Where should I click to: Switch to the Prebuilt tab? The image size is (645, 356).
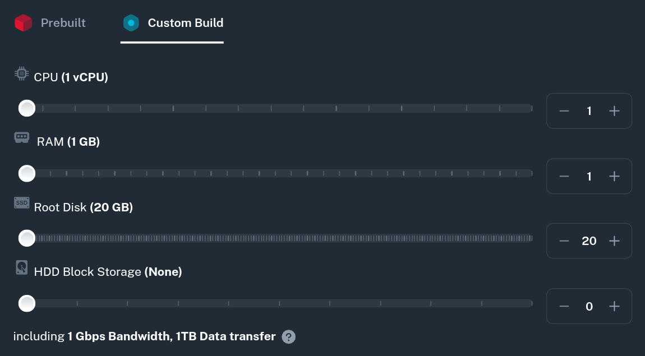click(63, 23)
